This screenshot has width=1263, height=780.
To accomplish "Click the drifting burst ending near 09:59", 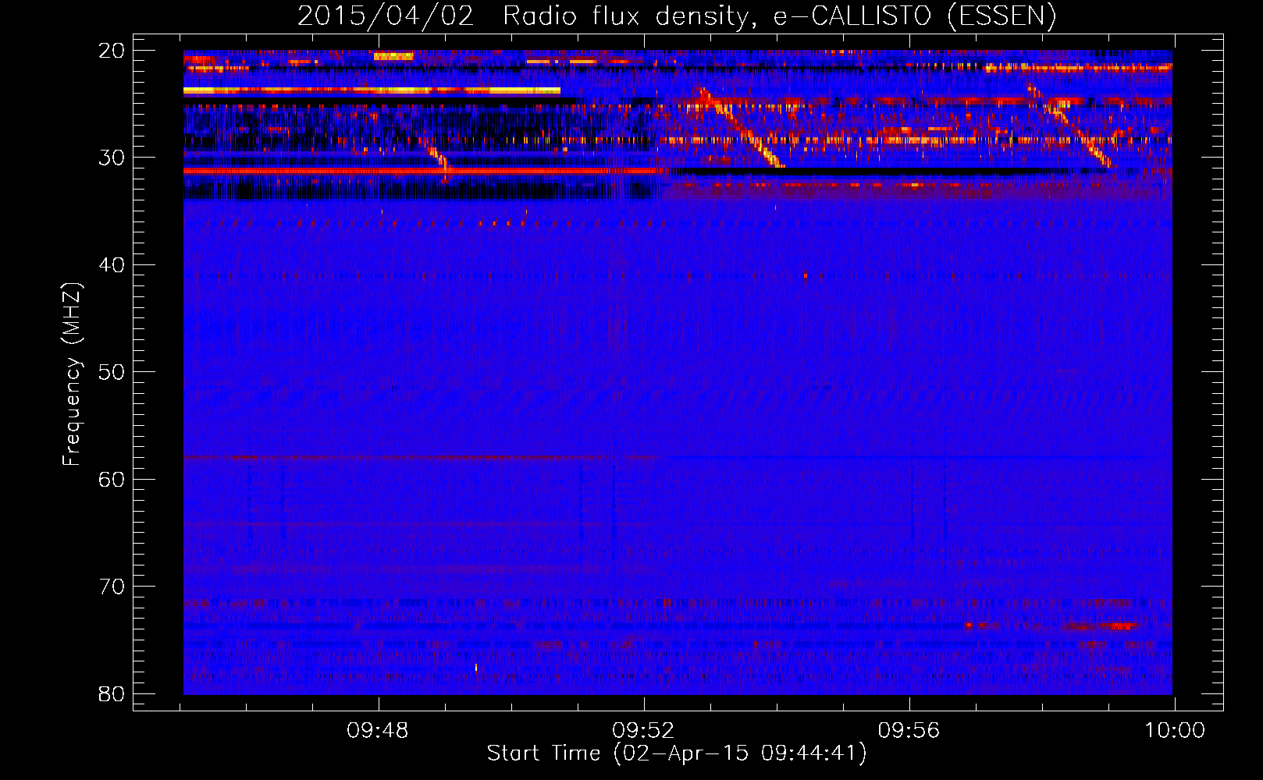I will pos(1069,125).
